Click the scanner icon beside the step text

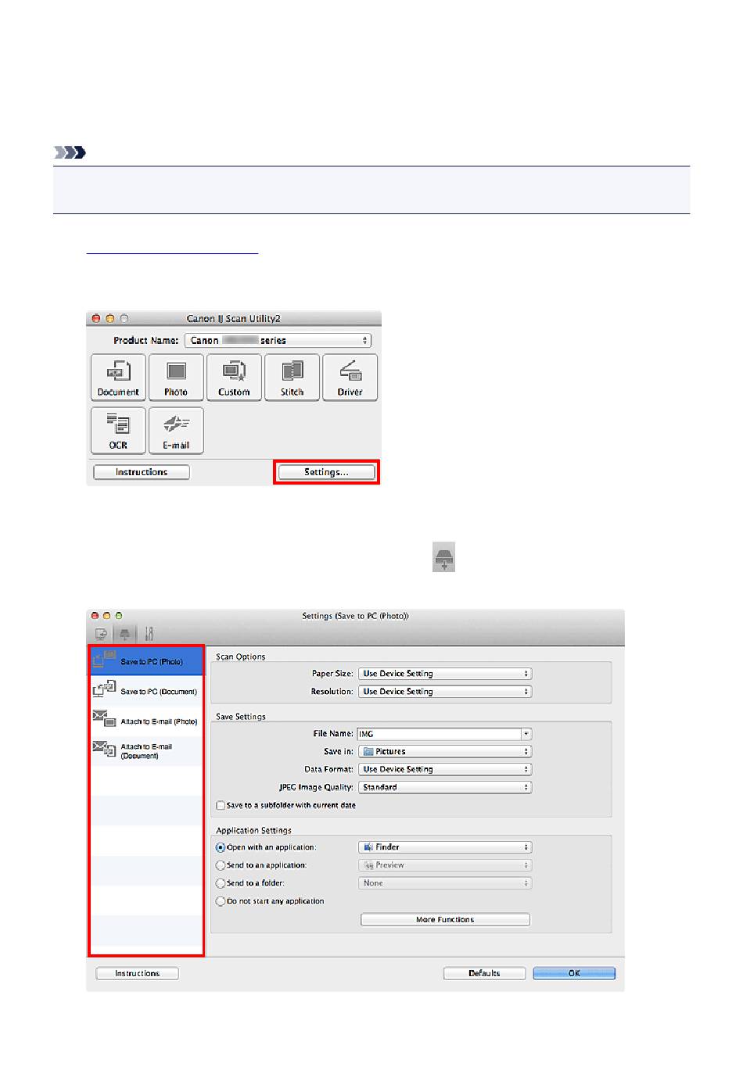[x=444, y=557]
